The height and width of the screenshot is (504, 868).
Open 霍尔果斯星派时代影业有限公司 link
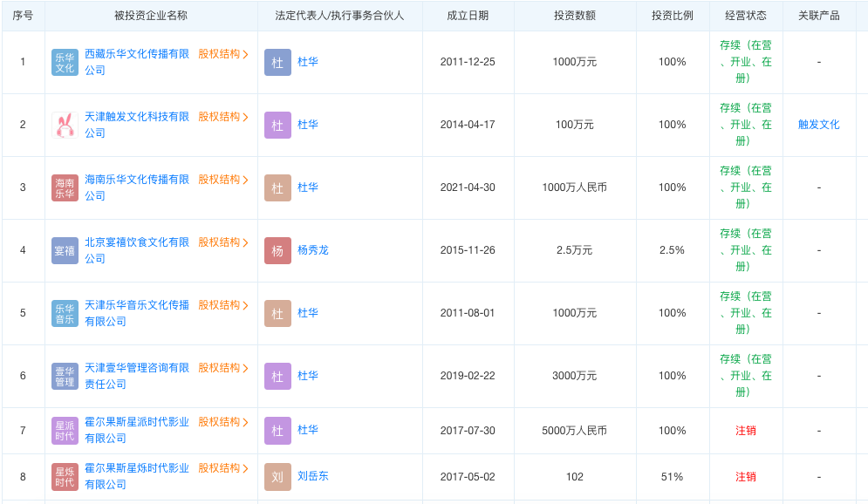coord(137,430)
